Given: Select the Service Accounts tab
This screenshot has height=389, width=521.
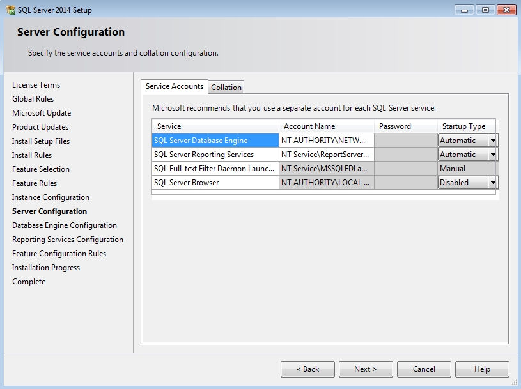Looking at the screenshot, I should click(x=175, y=86).
